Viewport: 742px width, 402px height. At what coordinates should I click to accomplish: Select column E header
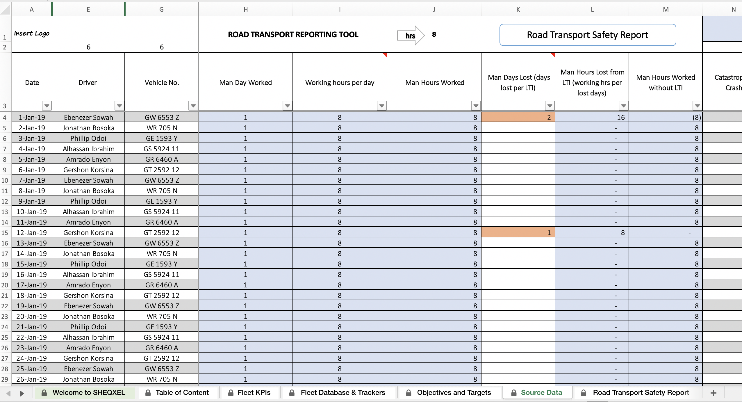click(88, 9)
